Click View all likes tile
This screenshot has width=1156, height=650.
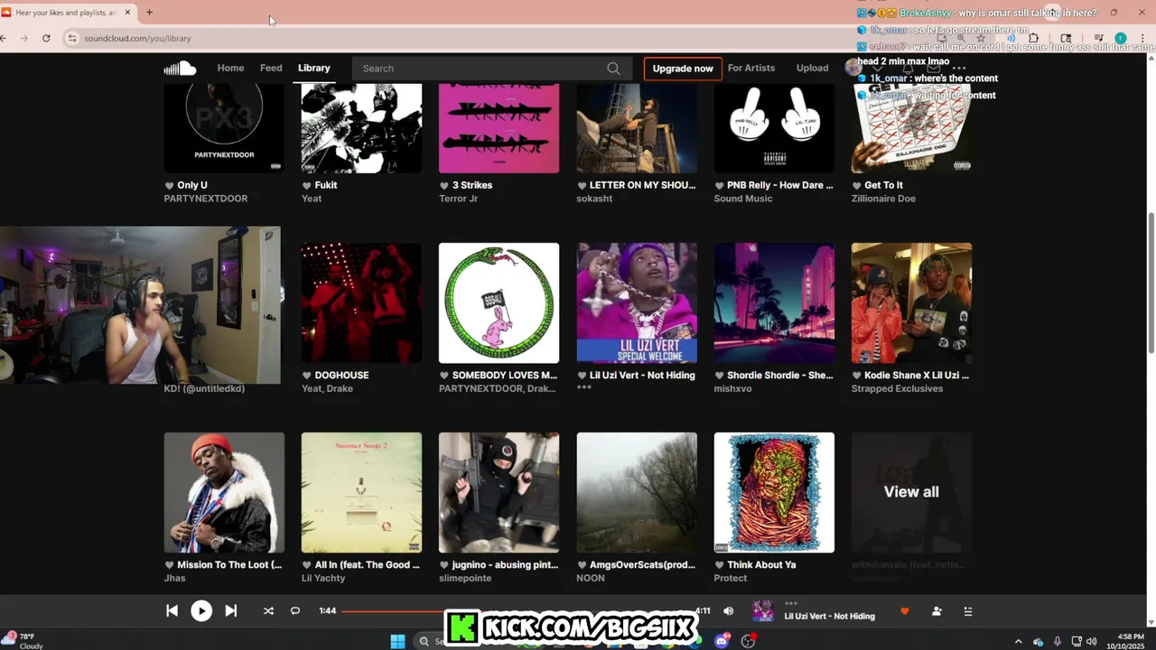[911, 492]
